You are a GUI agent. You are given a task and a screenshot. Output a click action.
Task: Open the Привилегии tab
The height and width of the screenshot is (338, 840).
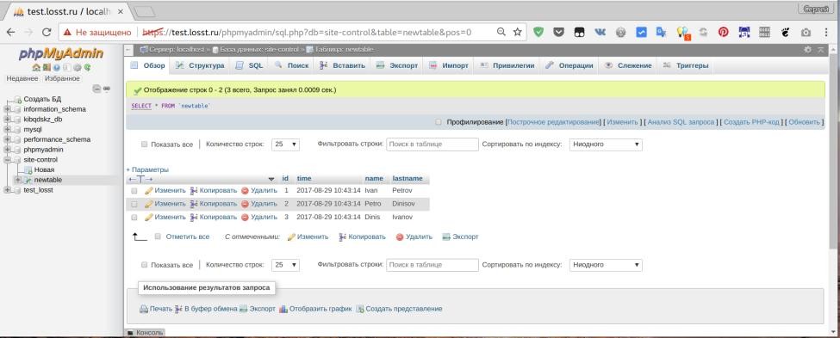507,65
